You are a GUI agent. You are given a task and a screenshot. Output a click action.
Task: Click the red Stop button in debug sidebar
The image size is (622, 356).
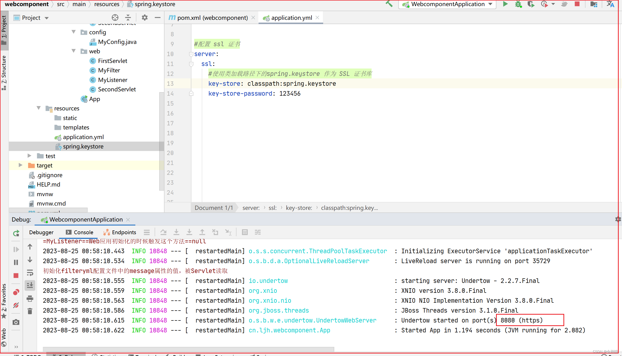[16, 276]
